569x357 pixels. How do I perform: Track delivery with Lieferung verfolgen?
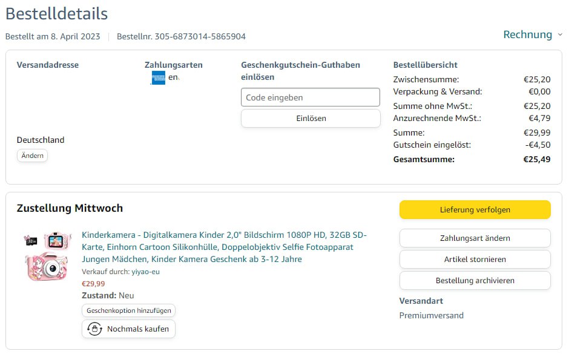[x=475, y=210]
